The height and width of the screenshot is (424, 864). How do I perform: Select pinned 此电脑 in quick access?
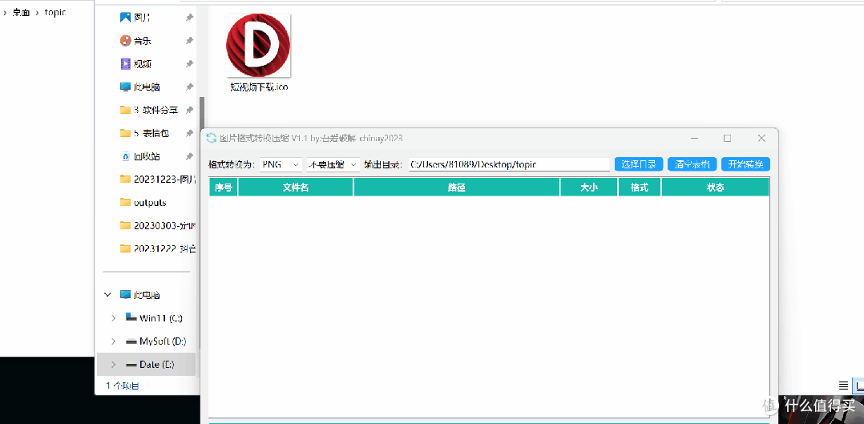coord(140,87)
